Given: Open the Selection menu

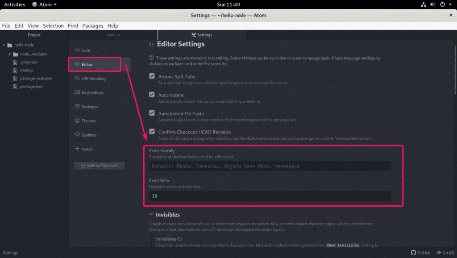Looking at the screenshot, I should (54, 25).
